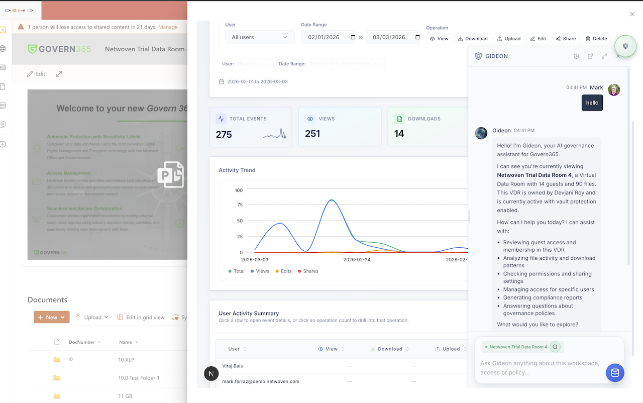Click the database icon button in Gideon input
The image size is (643, 403).
pos(615,373)
